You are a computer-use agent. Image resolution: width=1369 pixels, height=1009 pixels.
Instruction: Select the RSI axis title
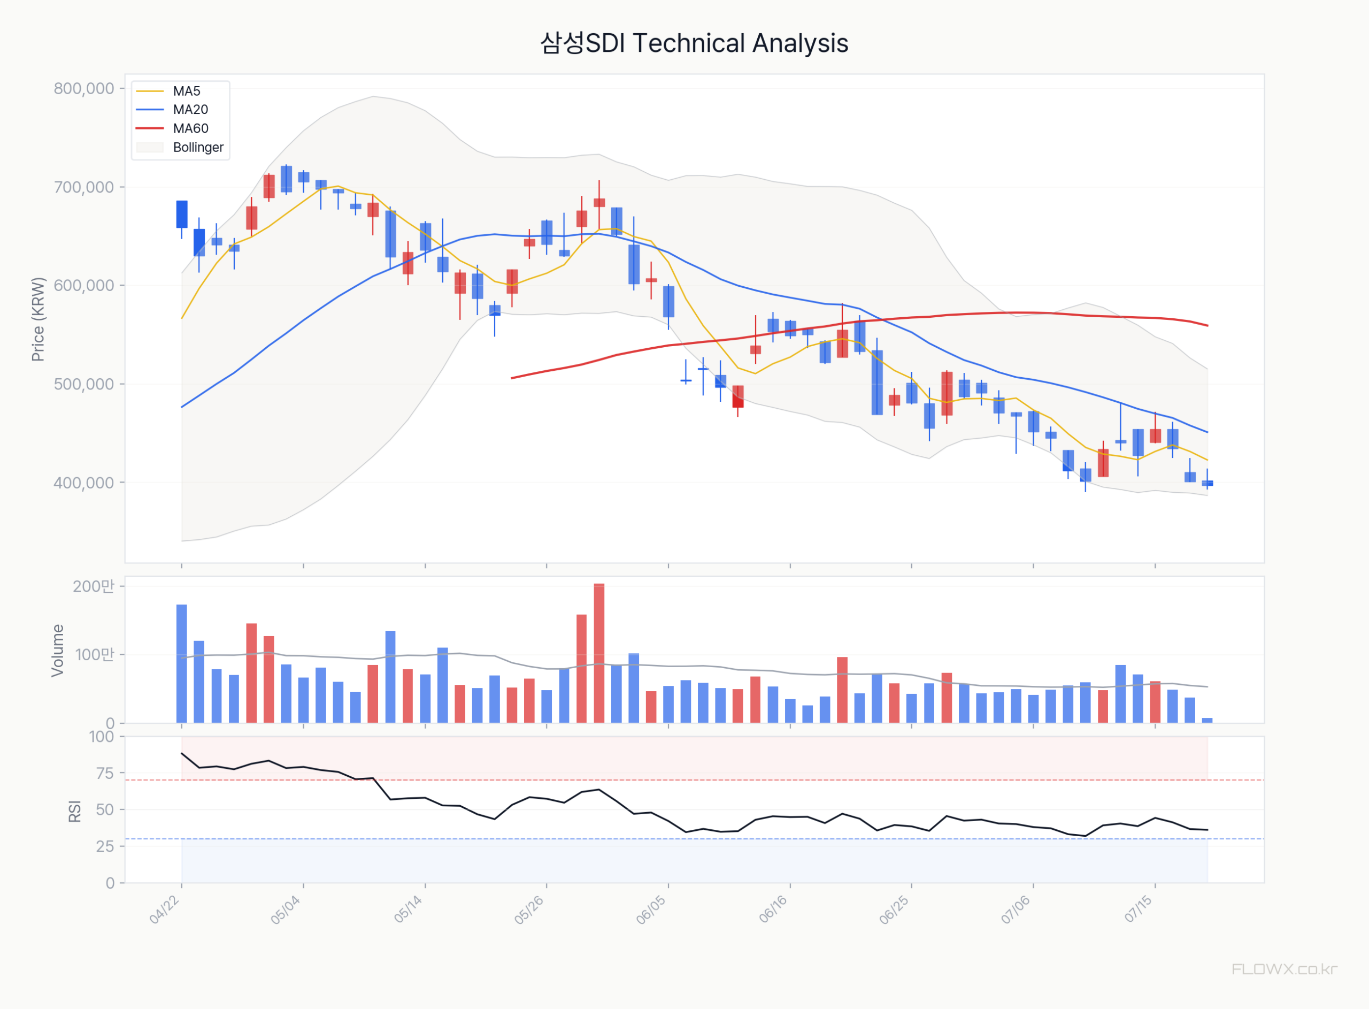point(74,811)
